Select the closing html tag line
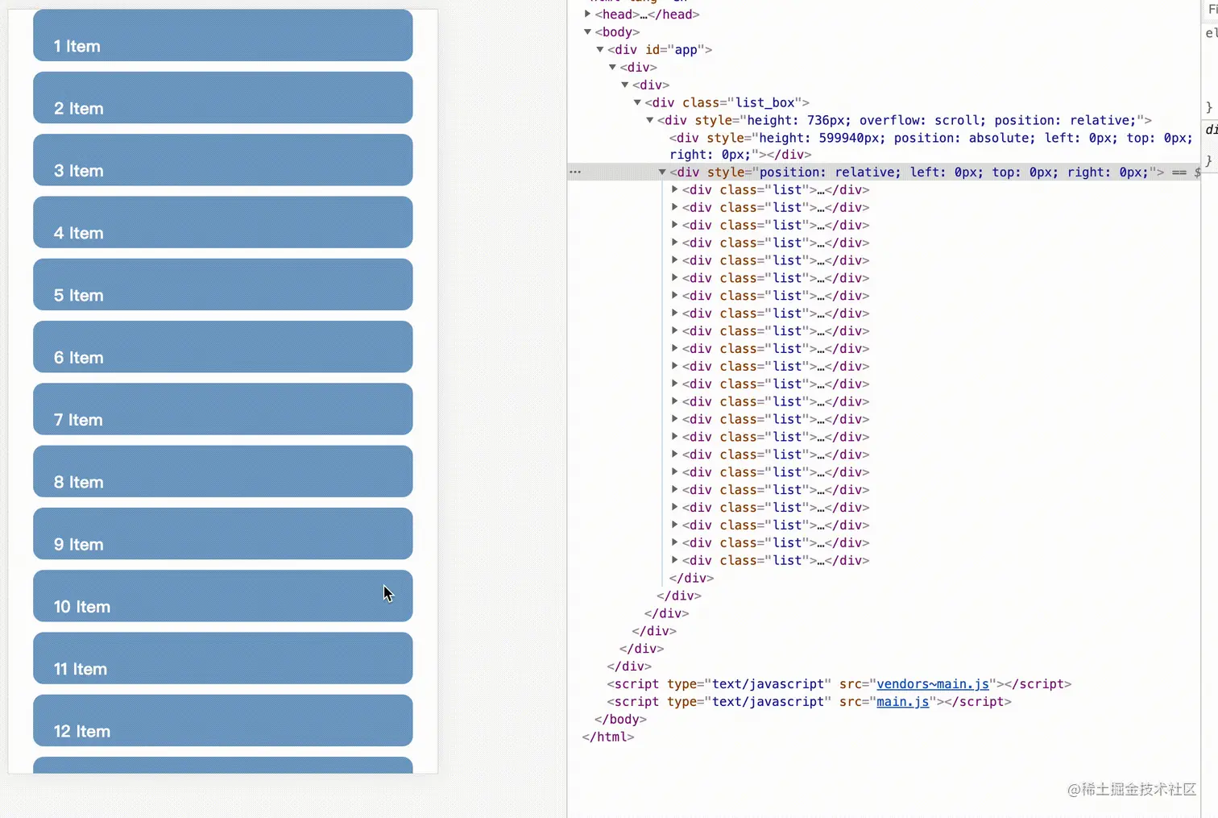The height and width of the screenshot is (818, 1218). (x=608, y=737)
